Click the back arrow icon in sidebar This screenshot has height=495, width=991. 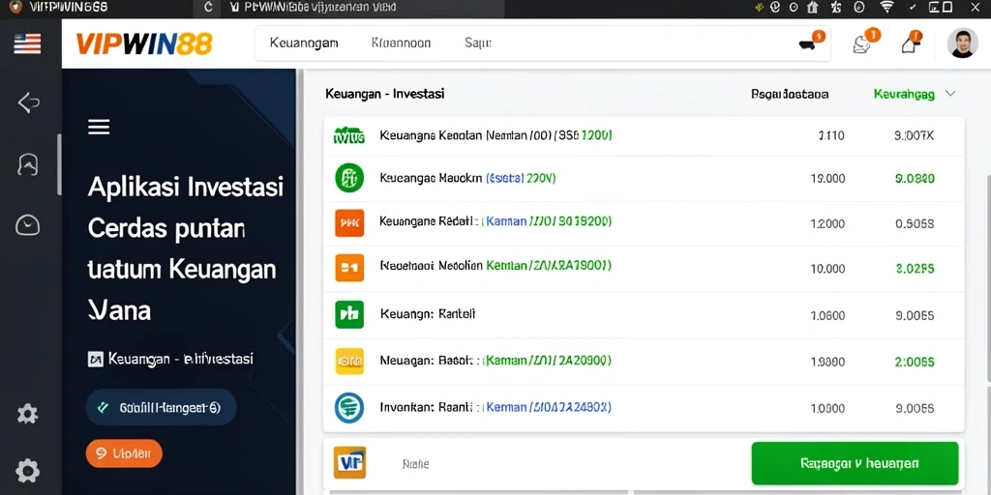28,102
